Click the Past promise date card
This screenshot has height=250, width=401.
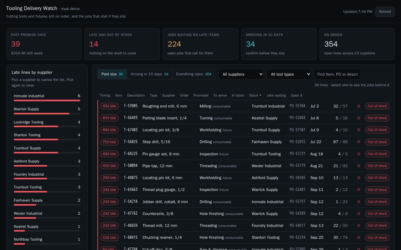44,44
